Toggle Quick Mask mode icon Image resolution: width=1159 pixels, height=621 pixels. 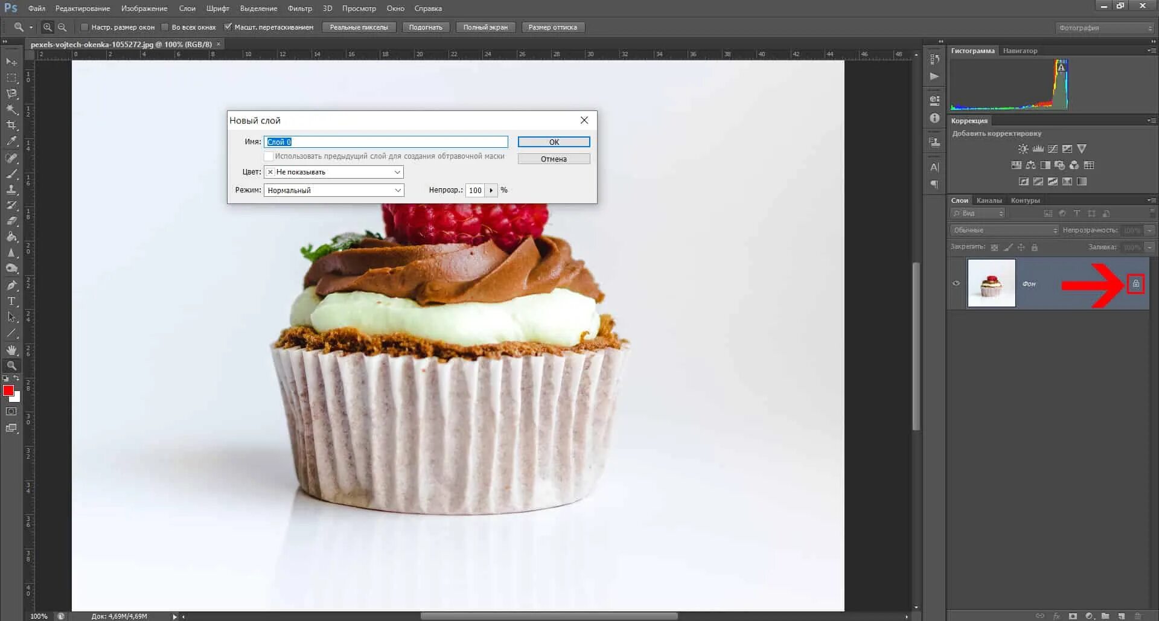[x=11, y=412]
